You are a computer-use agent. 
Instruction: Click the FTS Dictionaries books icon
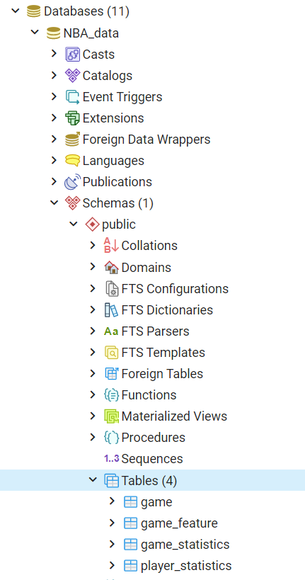(111, 310)
